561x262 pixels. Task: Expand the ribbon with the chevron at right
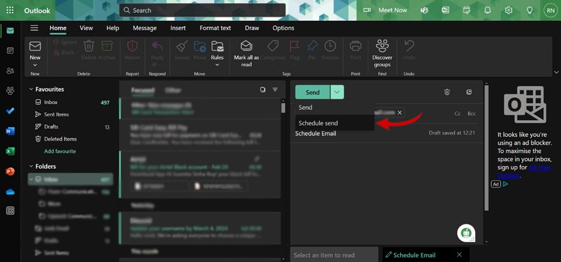pos(556,72)
